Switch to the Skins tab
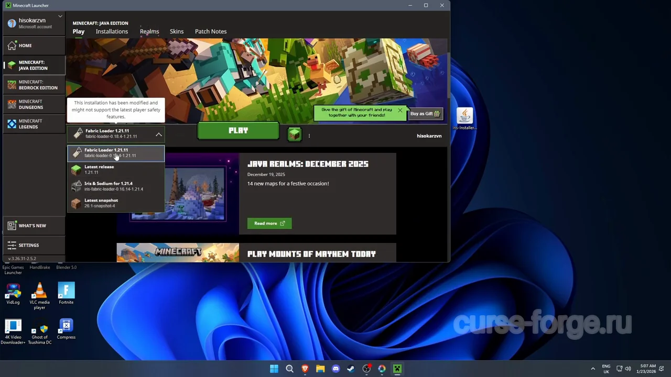This screenshot has width=671, height=377. tap(177, 31)
